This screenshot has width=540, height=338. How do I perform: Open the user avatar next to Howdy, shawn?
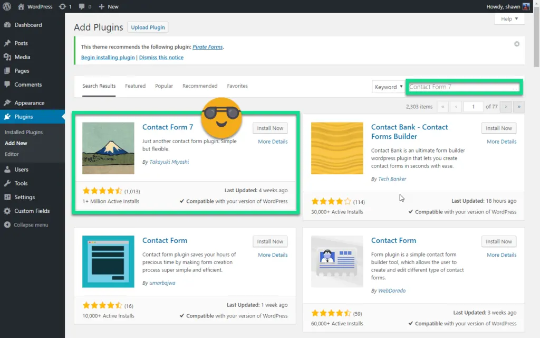tap(526, 6)
